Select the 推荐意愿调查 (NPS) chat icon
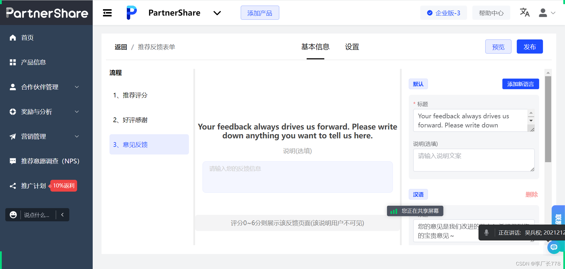This screenshot has width=565, height=269. (12, 161)
